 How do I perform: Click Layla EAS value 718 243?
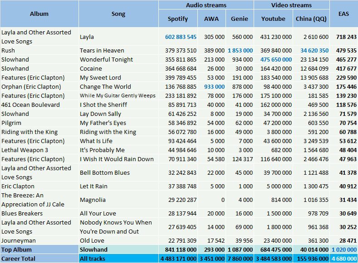coord(346,37)
